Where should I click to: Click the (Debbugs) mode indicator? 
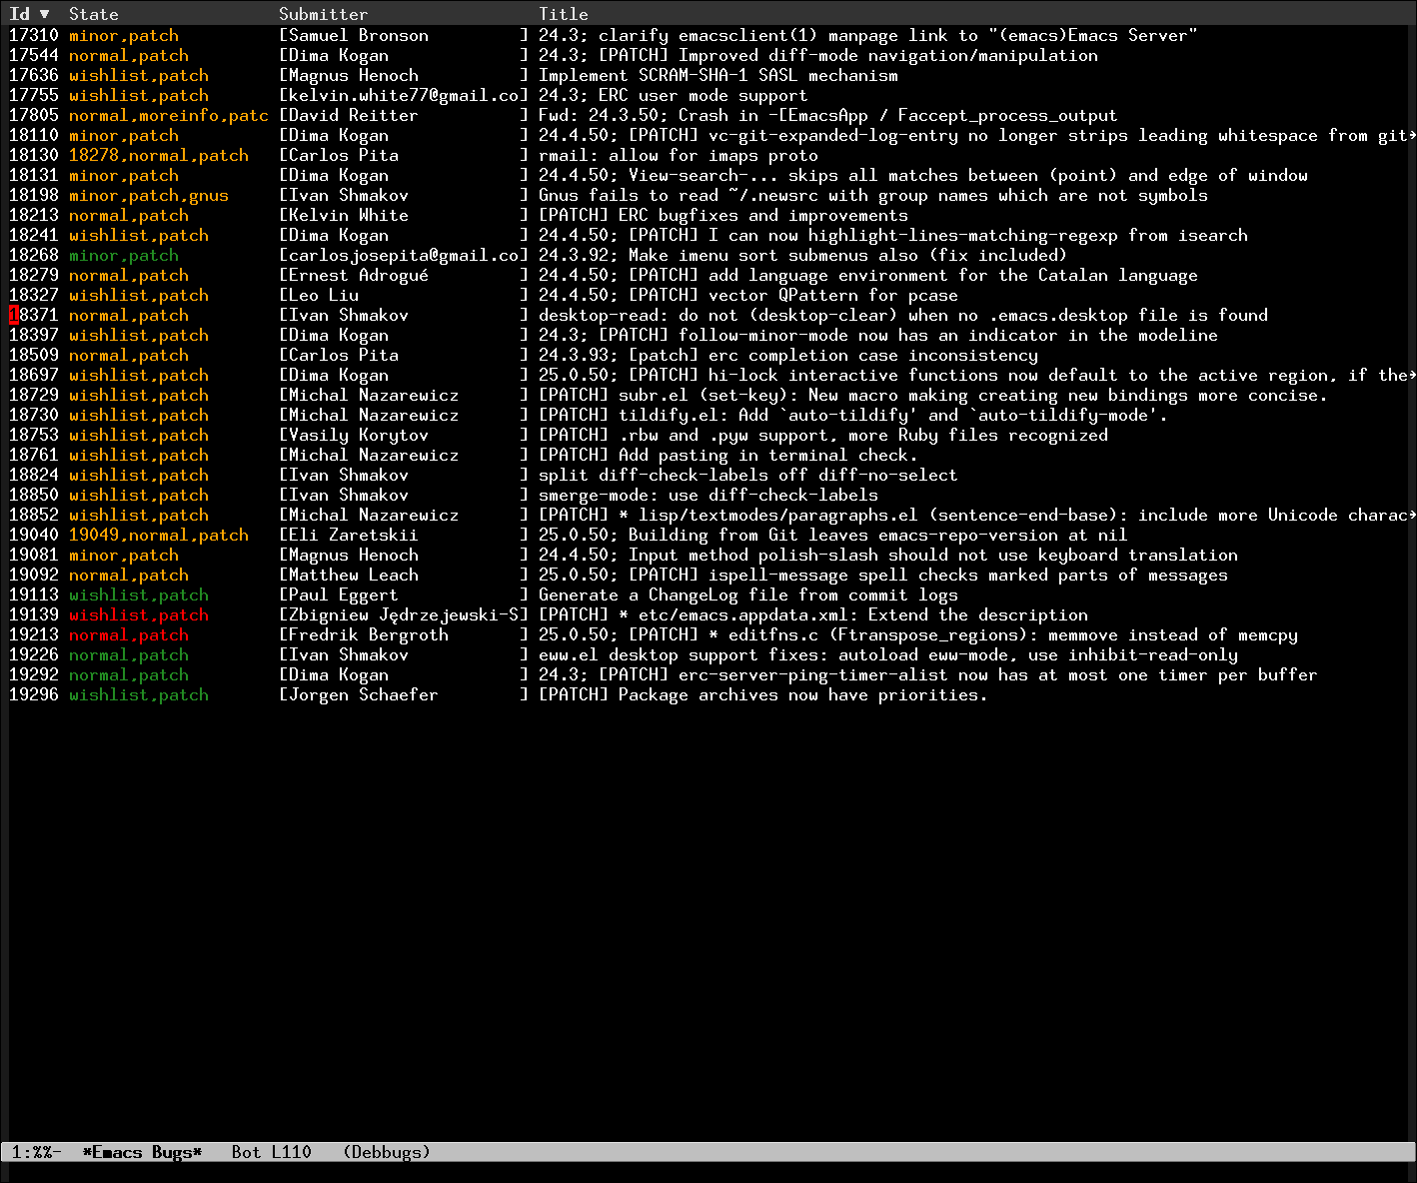(x=387, y=1152)
